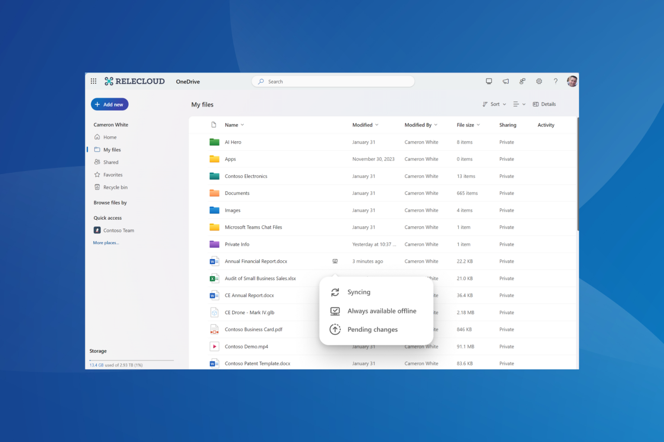Open the Details pane

click(x=544, y=104)
